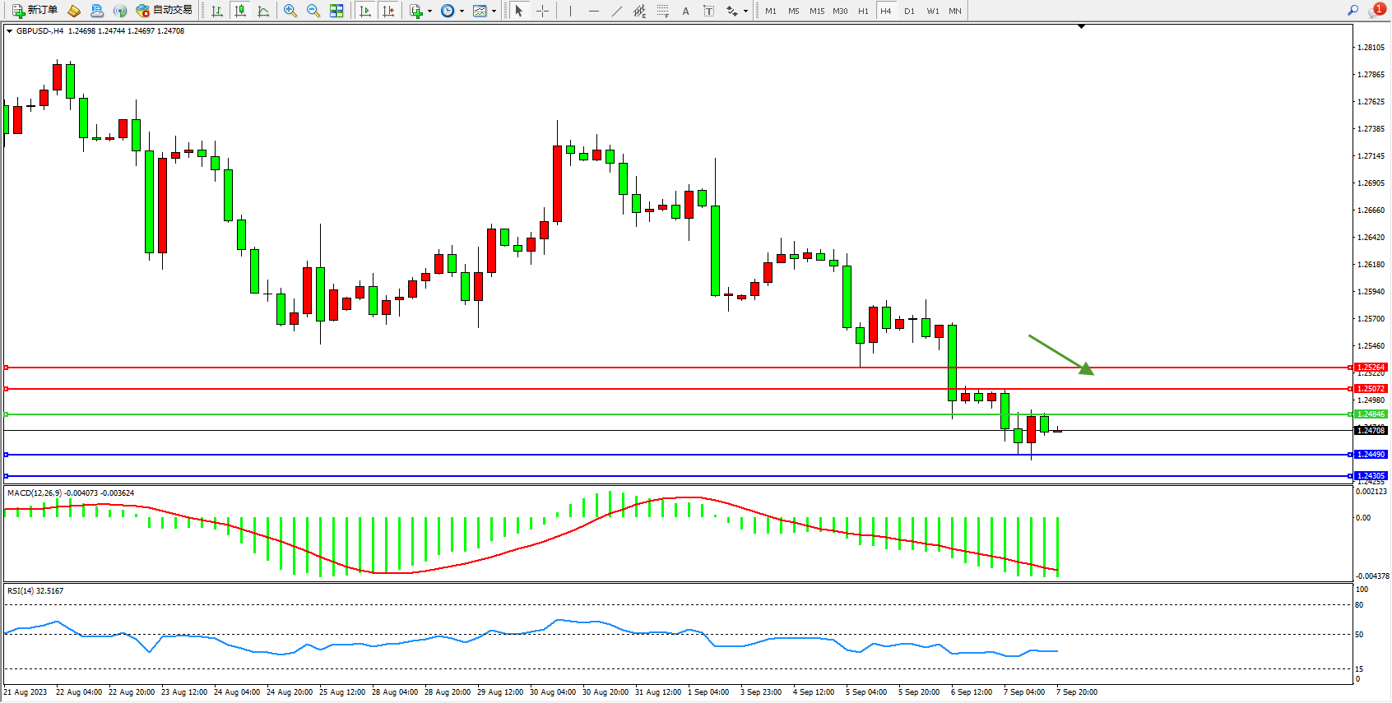Viewport: 1392px width, 703px height.
Task: Expand the chart templates dropdown arrow
Action: point(494,12)
